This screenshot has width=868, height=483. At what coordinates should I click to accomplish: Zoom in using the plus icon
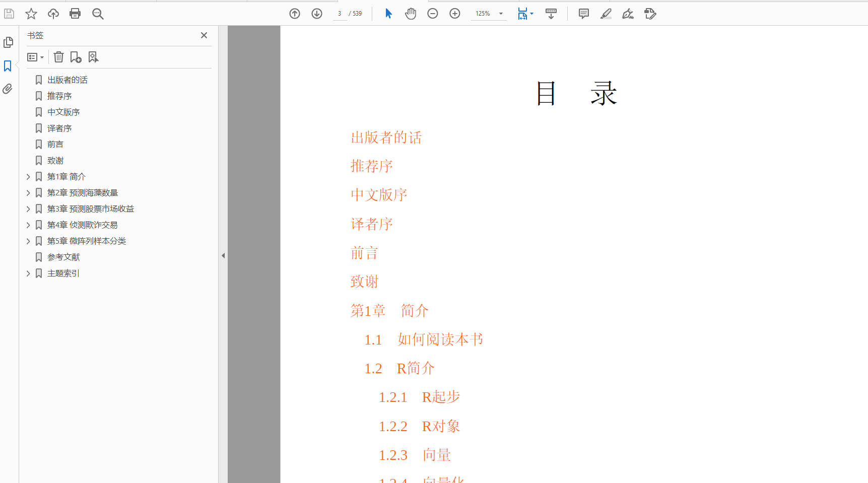[x=454, y=14]
